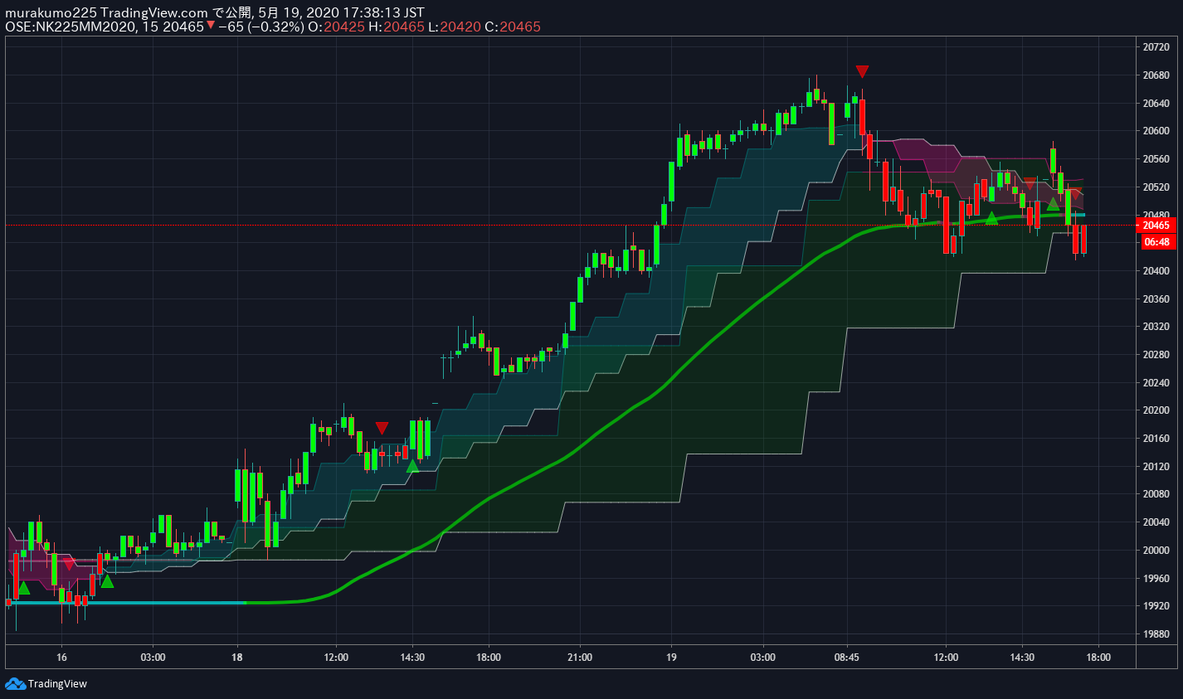Click the 20680 price axis label
The width and height of the screenshot is (1183, 699).
(x=1156, y=75)
